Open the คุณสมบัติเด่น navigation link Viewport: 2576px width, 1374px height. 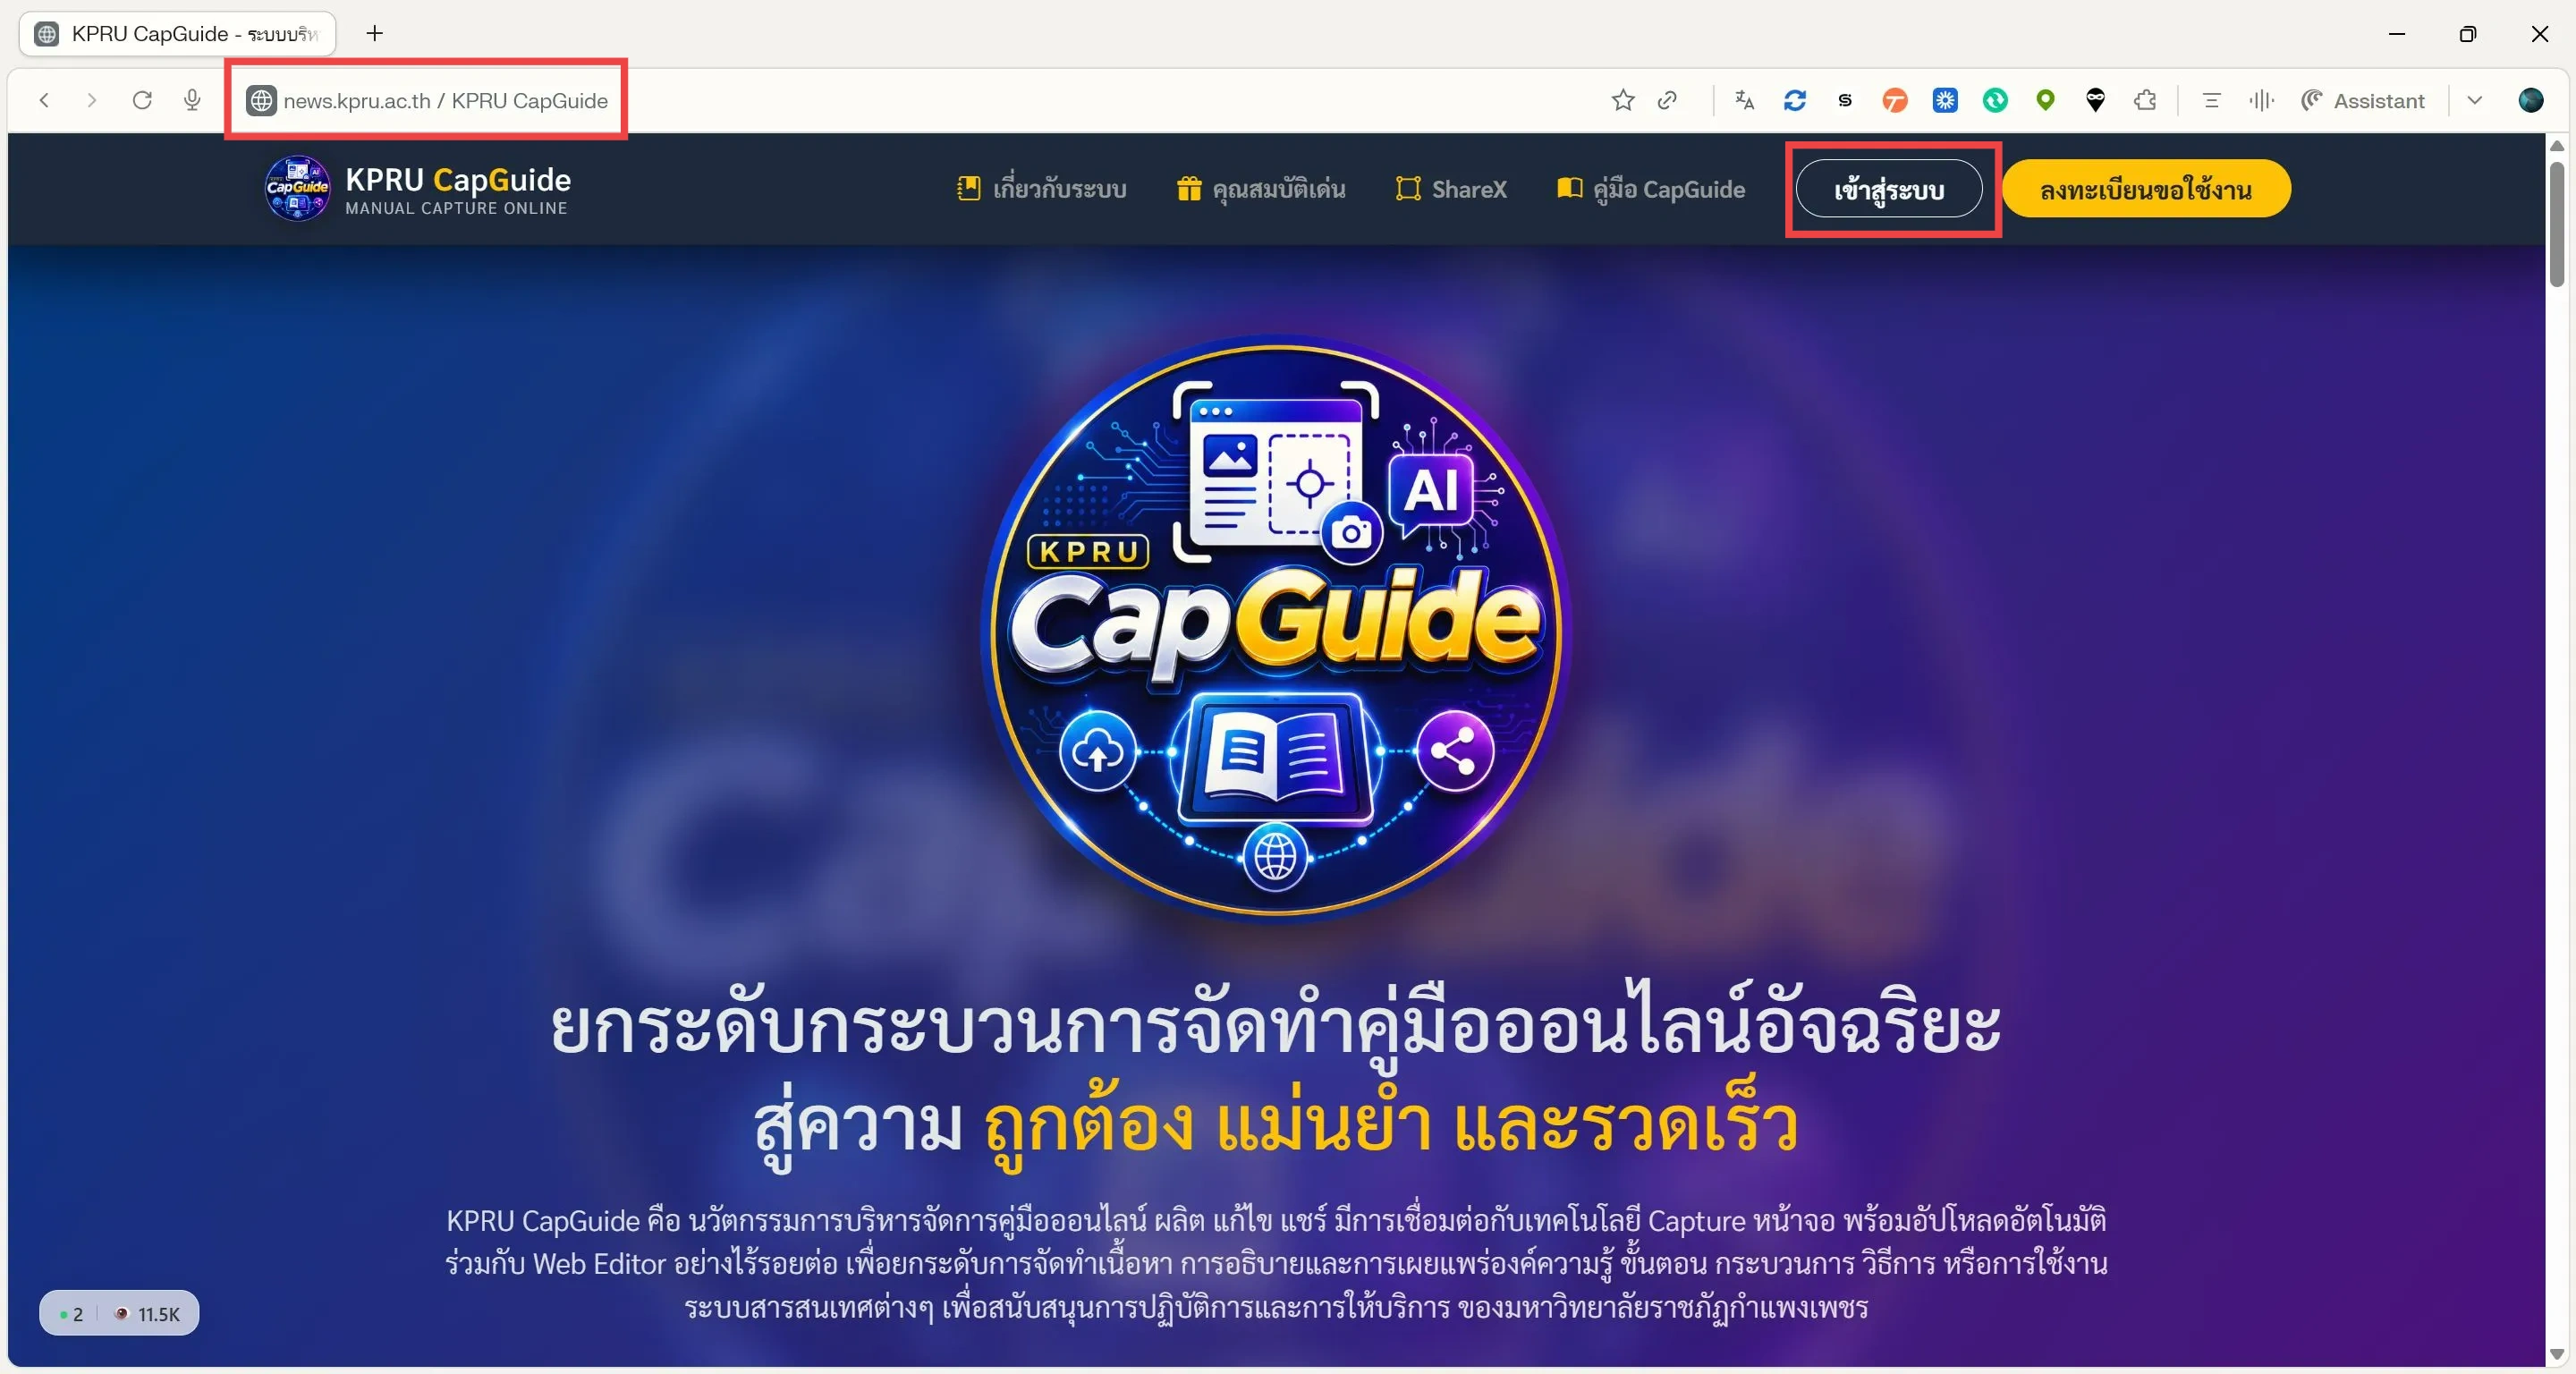tap(1260, 189)
